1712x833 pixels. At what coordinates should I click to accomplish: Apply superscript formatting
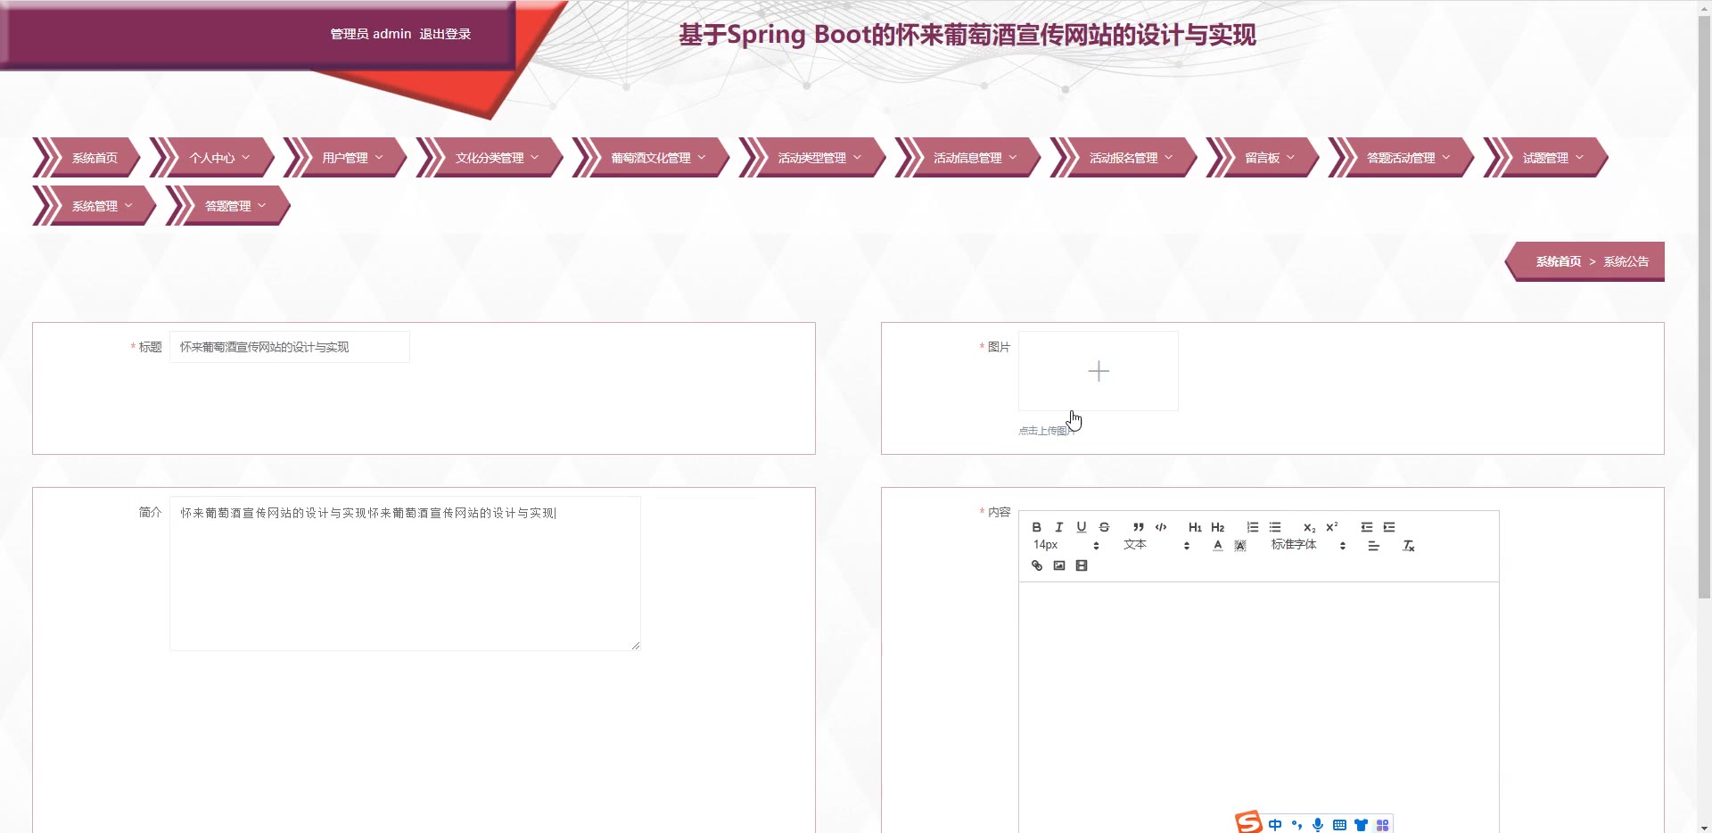click(x=1332, y=527)
